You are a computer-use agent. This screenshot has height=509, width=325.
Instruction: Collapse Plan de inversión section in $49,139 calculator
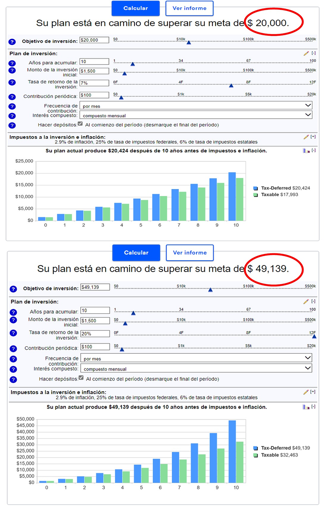(313, 301)
